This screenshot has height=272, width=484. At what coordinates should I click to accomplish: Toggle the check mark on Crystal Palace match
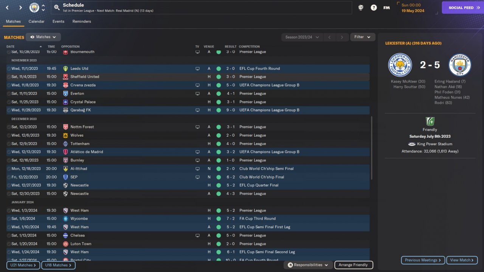(9, 102)
